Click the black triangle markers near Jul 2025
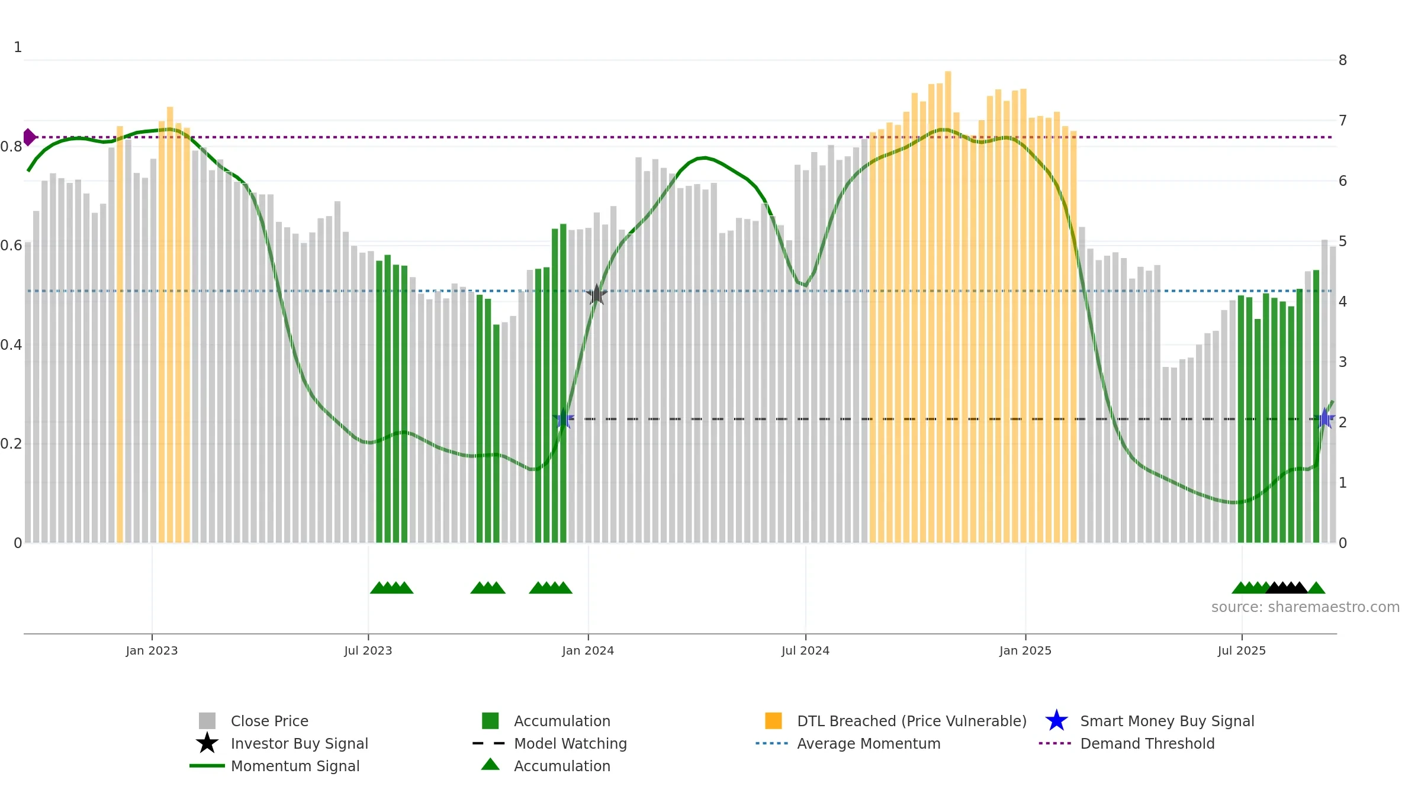Screen dimensions: 1421x799 pyautogui.click(x=1287, y=588)
